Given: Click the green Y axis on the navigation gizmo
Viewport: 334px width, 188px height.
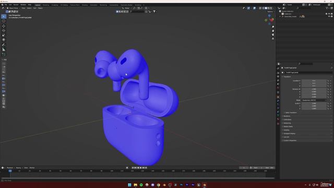Looking at the screenshot, I should (266, 20).
